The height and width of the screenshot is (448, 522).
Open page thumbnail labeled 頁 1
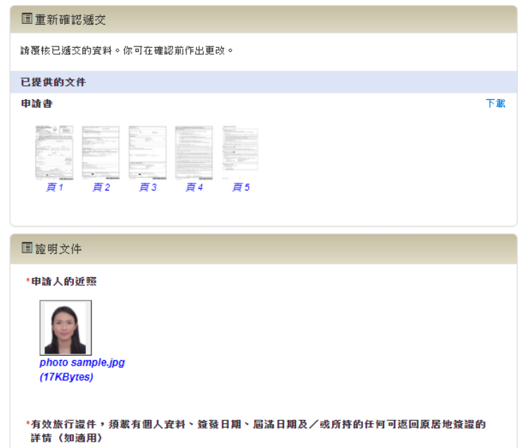point(54,153)
